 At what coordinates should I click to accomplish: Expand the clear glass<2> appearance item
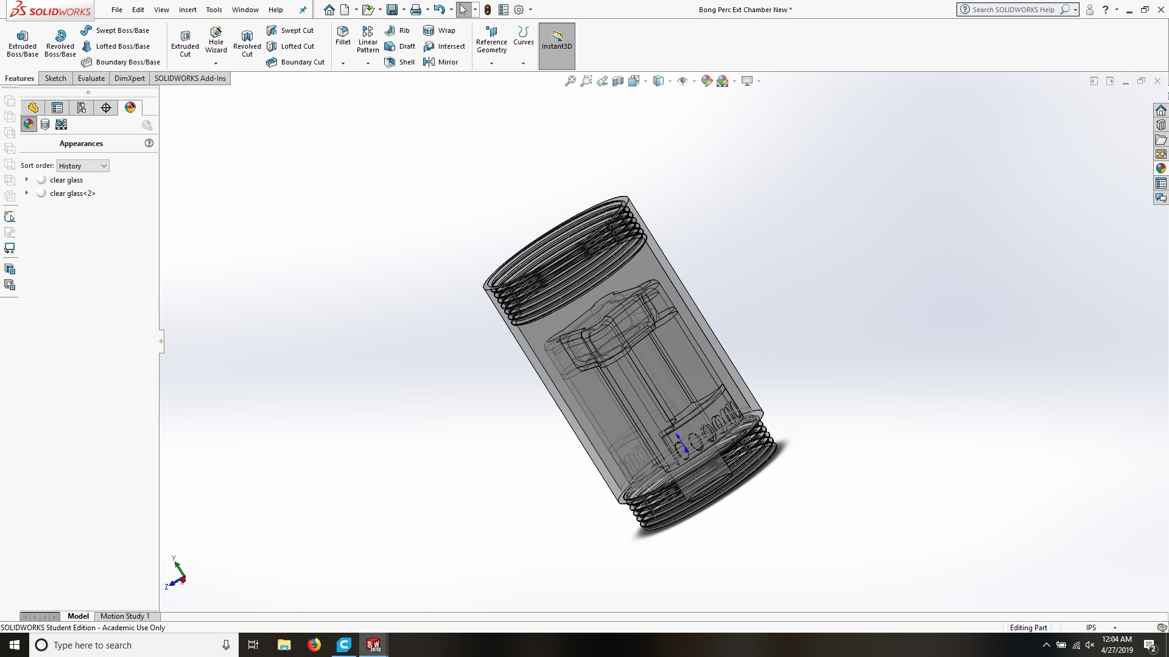[26, 193]
